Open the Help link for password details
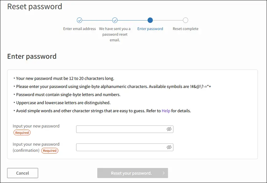 pyautogui.click(x=166, y=111)
